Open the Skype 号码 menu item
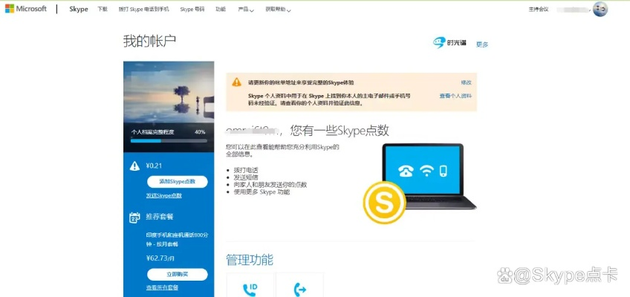The height and width of the screenshot is (297, 630). [192, 9]
